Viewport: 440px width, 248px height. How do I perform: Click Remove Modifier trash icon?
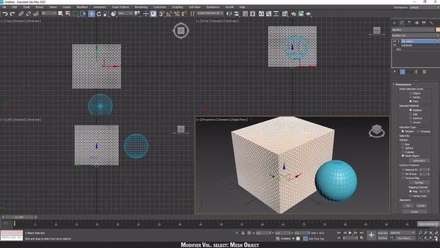[417, 72]
